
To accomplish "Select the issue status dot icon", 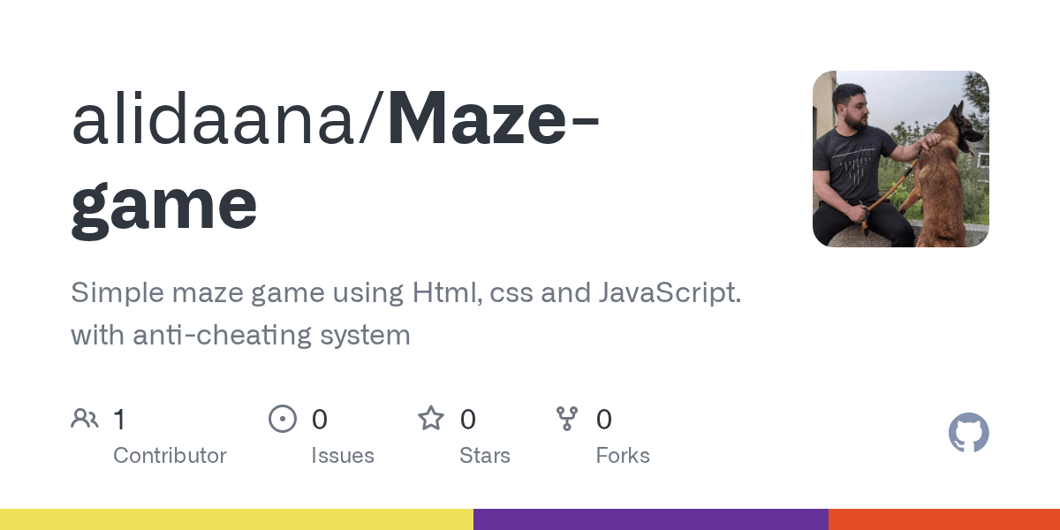I will coord(283,418).
